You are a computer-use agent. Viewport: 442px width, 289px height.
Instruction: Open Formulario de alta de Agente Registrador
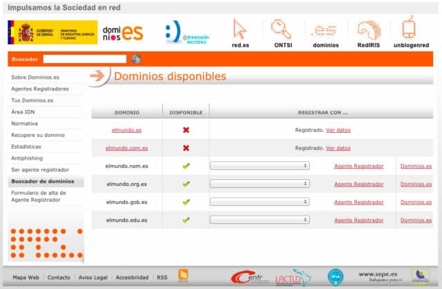[x=39, y=196]
